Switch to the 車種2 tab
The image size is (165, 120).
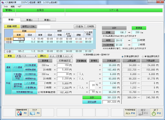tap(29, 20)
